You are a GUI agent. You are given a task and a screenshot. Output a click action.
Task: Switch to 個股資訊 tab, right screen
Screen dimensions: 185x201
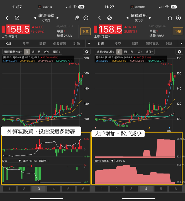pos(152,44)
